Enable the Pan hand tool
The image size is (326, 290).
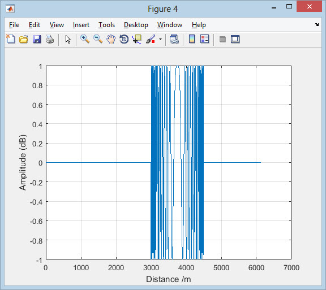click(x=111, y=39)
